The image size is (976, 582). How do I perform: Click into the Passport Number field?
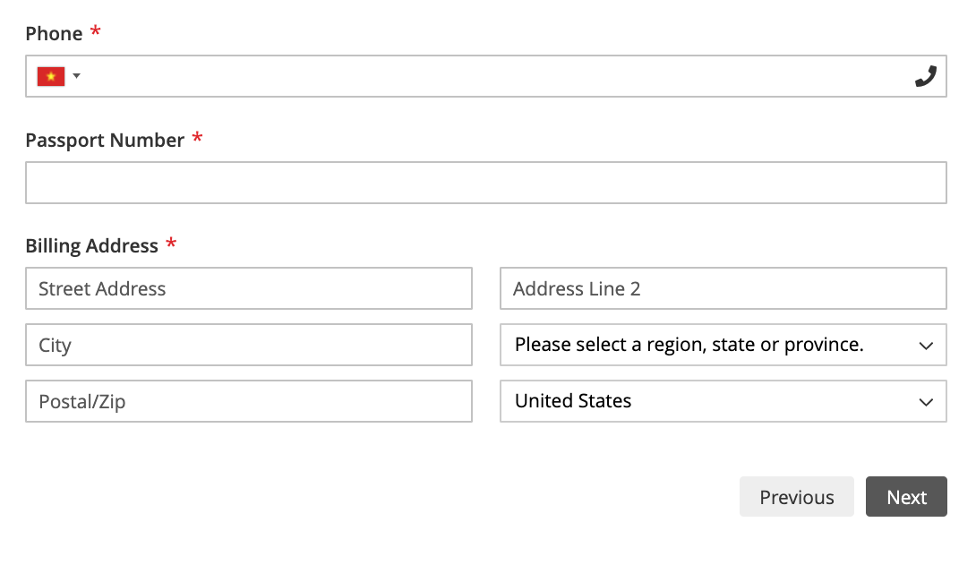click(486, 183)
